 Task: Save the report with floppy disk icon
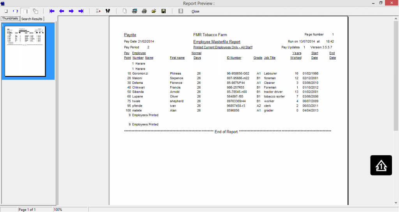coord(164,11)
